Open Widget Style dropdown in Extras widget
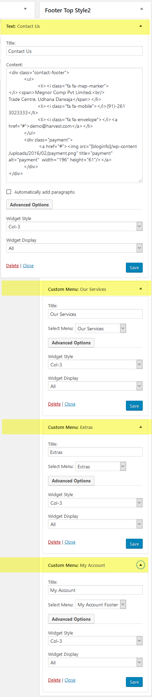 [95, 503]
